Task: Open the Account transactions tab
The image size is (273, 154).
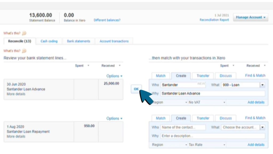Action: pyautogui.click(x=114, y=41)
